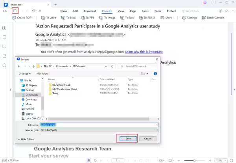This screenshot has height=163, width=236.
Task: Switch to the Comment tab
Action: pyautogui.click(x=90, y=11)
